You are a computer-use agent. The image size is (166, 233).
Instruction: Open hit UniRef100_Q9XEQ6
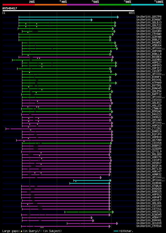pos(149,28)
